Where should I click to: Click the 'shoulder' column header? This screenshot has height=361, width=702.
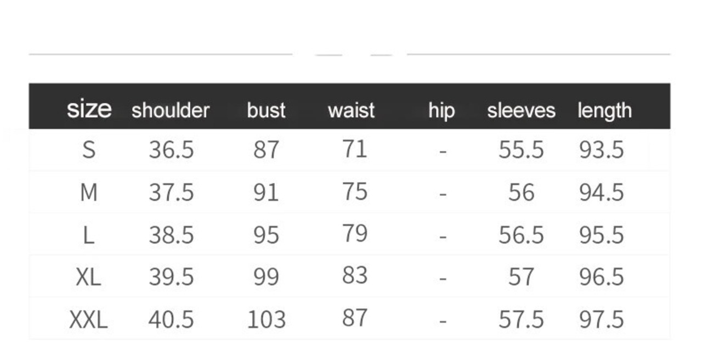(x=171, y=110)
